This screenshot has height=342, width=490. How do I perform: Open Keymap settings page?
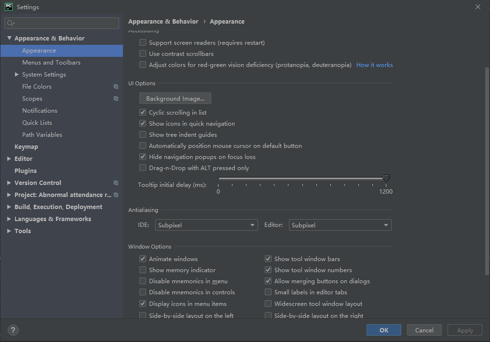[26, 146]
